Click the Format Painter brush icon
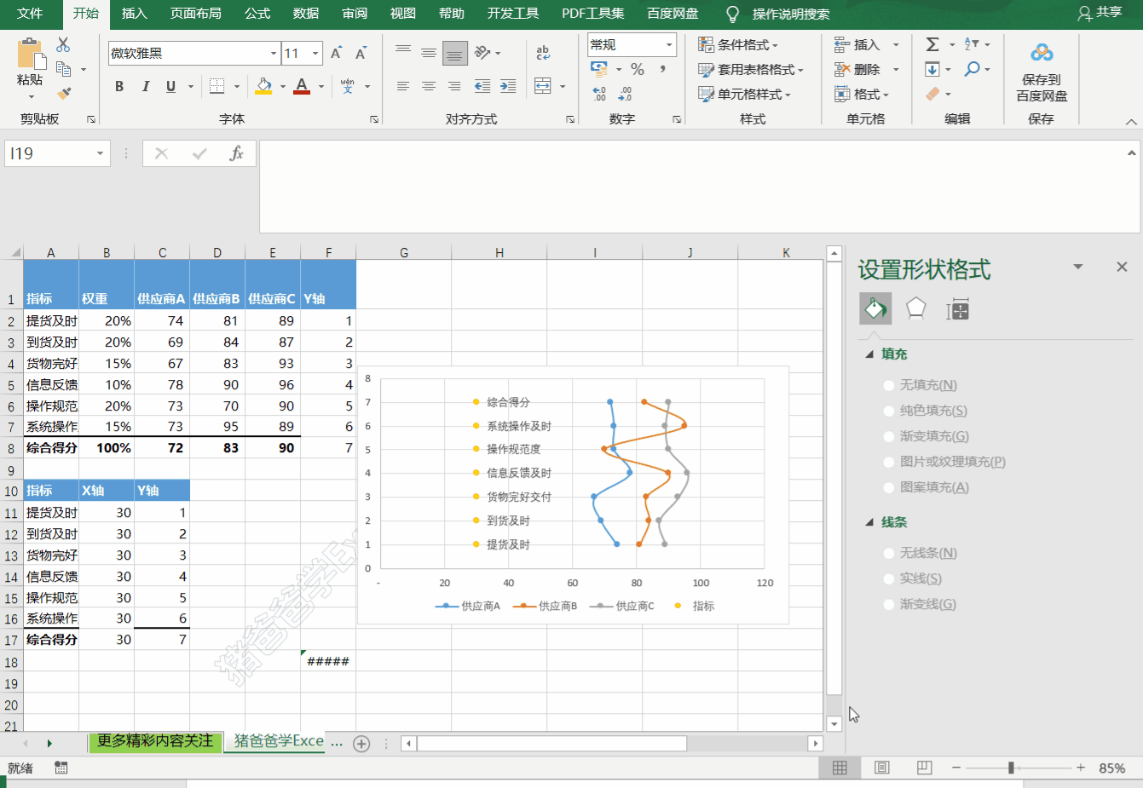Image resolution: width=1143 pixels, height=788 pixels. pyautogui.click(x=64, y=93)
